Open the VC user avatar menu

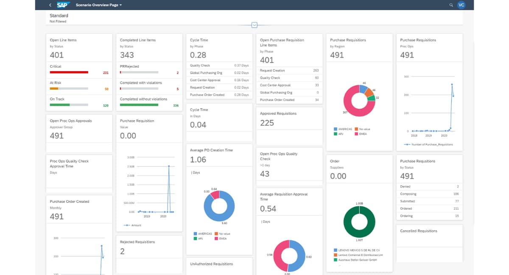(x=461, y=5)
